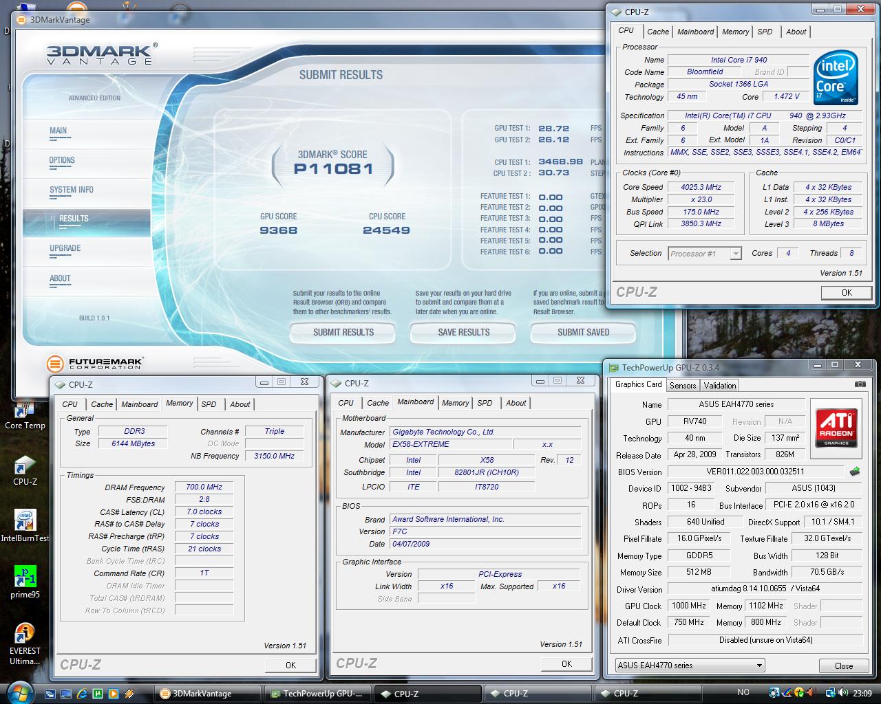The image size is (881, 704).
Task: Click the GPU-Z screenshot camera icon
Action: click(860, 384)
